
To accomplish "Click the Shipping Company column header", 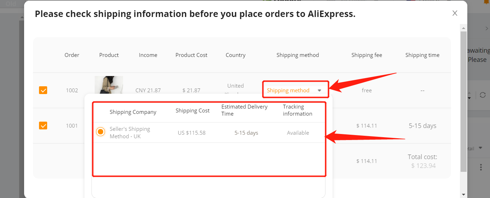I will click(x=133, y=112).
